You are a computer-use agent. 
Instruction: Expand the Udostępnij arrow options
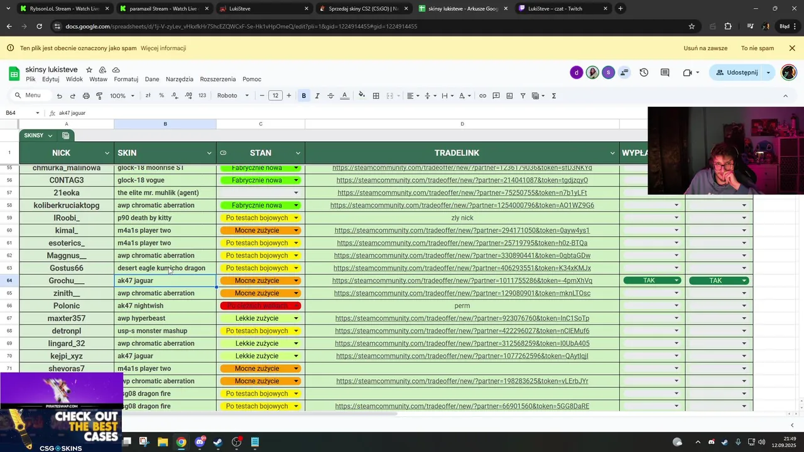(768, 73)
